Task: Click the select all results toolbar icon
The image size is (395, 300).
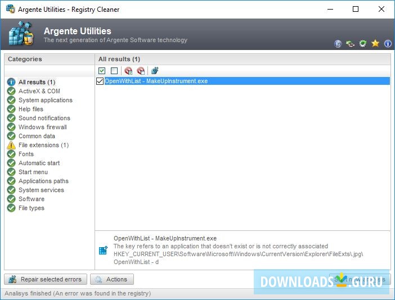Action: [x=102, y=71]
